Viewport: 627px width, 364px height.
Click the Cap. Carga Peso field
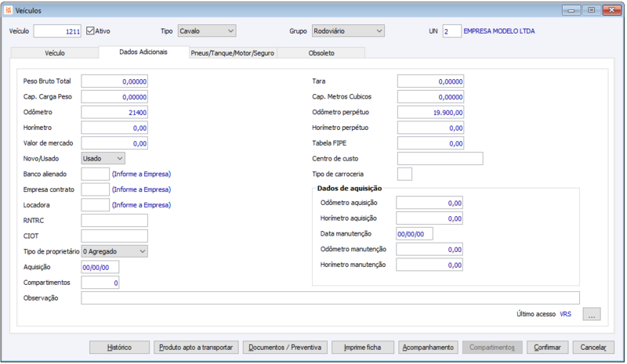(114, 97)
